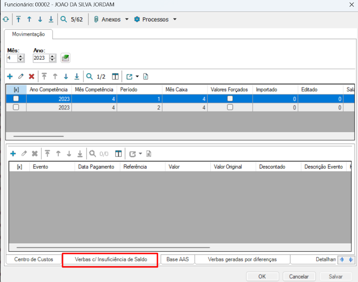Decrease the Mês value with down spinner
The image size is (358, 282).
(x=21, y=60)
